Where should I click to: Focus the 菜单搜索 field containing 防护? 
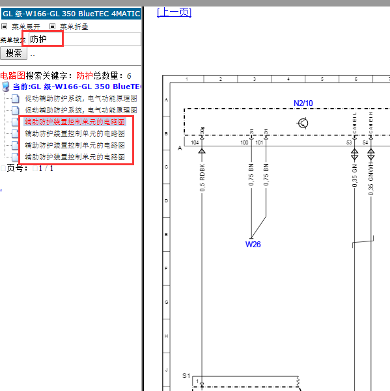tap(85, 40)
